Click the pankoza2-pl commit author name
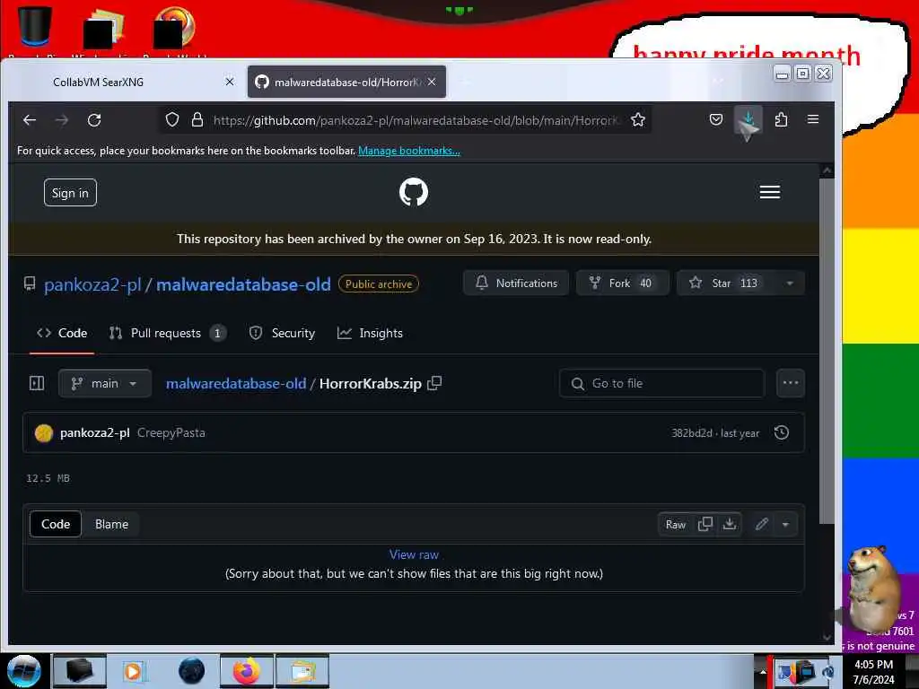The image size is (919, 689). 94,433
